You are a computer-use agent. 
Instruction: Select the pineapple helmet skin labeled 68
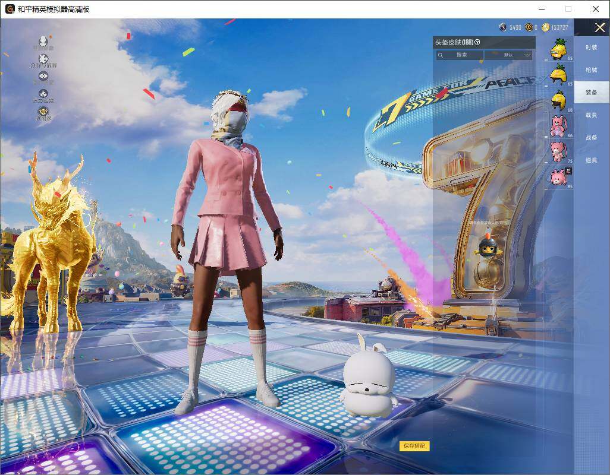(559, 100)
